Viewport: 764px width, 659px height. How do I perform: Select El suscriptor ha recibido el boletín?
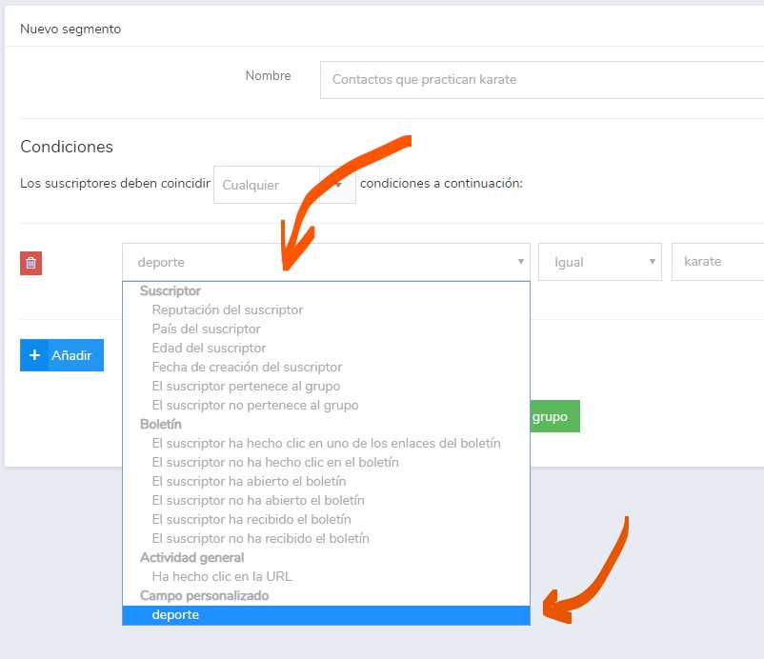[x=326, y=519]
